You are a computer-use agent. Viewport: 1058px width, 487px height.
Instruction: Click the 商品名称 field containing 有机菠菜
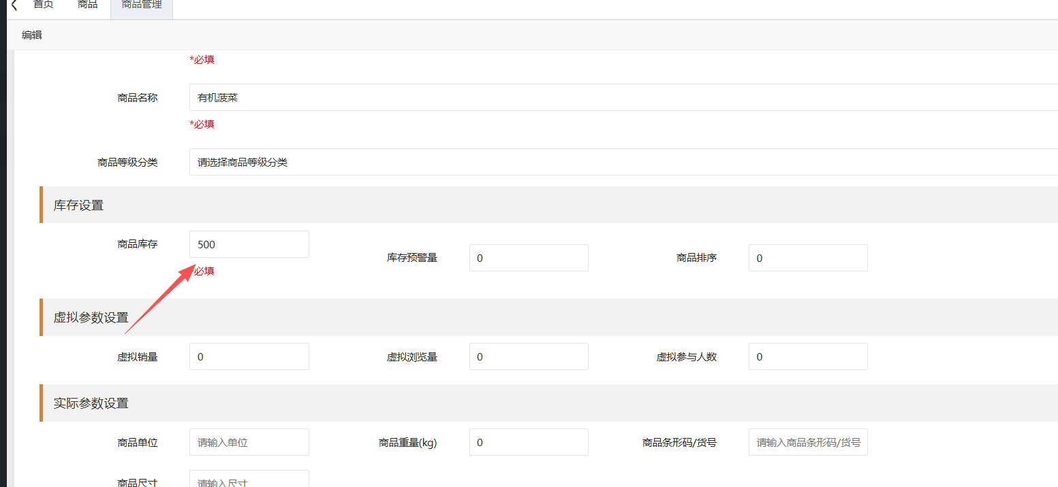click(x=613, y=97)
